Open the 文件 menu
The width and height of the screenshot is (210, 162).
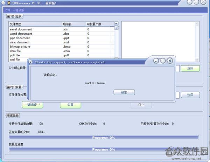click(7, 10)
